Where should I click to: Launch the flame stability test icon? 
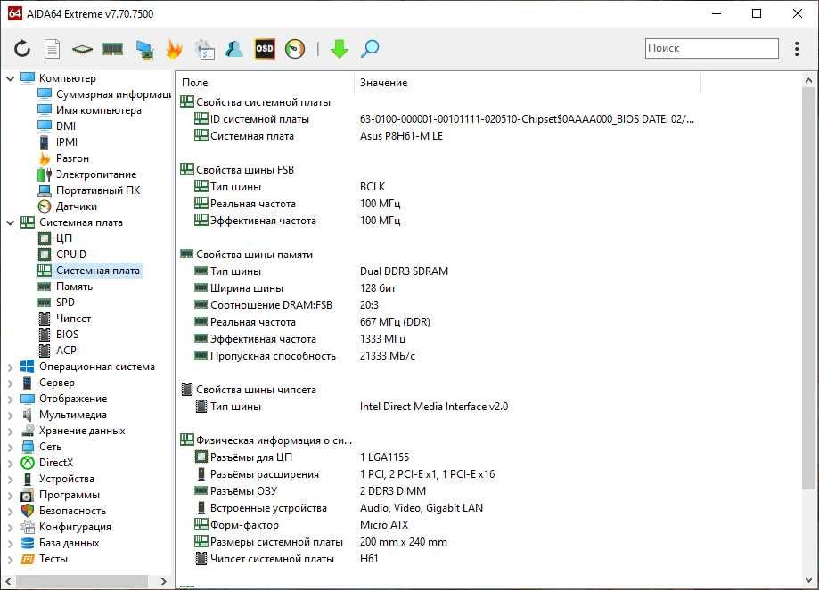click(174, 49)
